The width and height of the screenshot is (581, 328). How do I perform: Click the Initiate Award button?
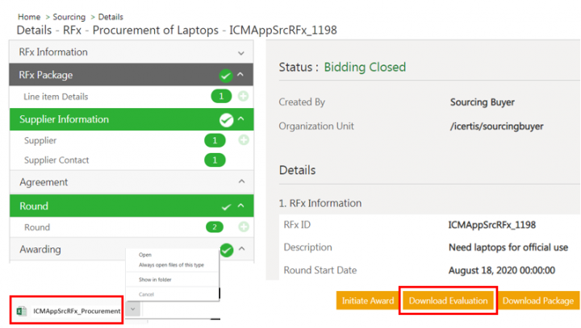pyautogui.click(x=367, y=301)
